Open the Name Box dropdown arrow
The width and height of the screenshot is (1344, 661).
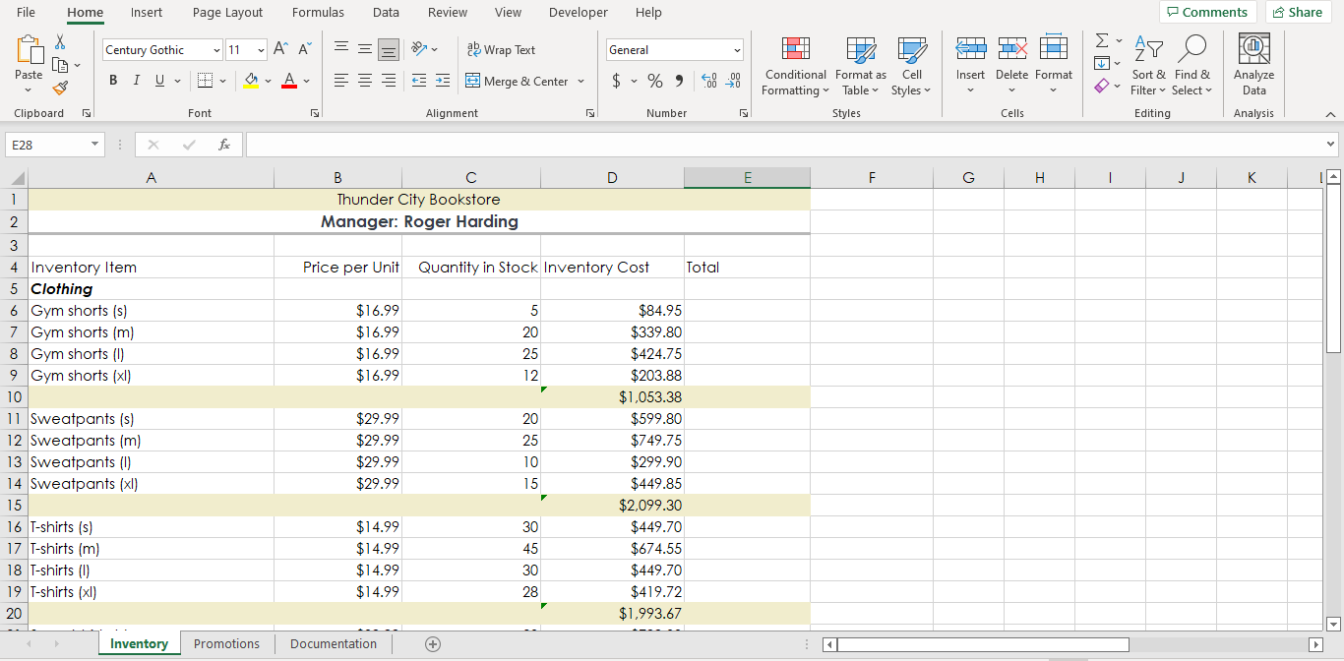tap(95, 145)
